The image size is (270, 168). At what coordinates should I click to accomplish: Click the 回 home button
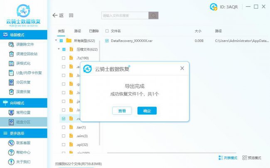(71, 15)
